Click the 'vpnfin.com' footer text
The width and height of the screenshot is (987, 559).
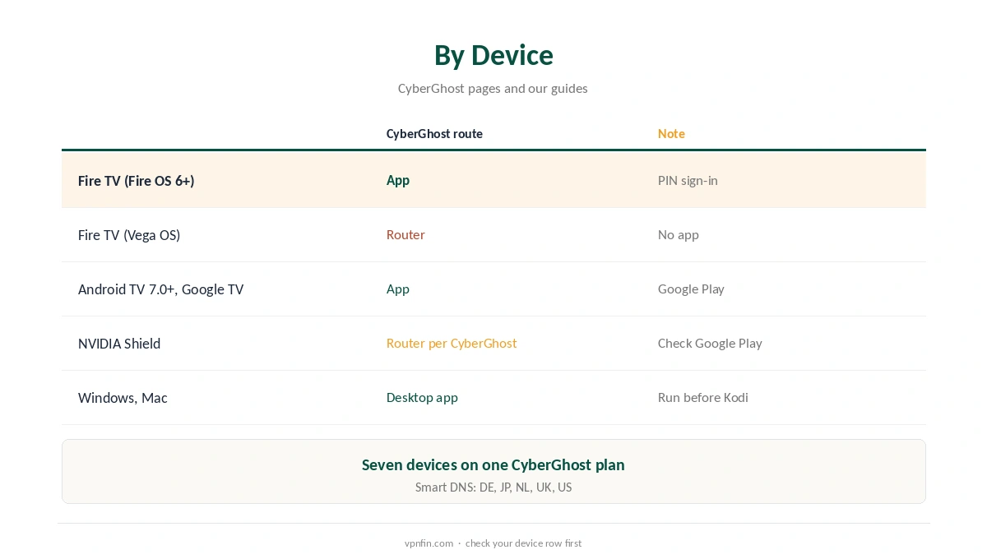429,543
